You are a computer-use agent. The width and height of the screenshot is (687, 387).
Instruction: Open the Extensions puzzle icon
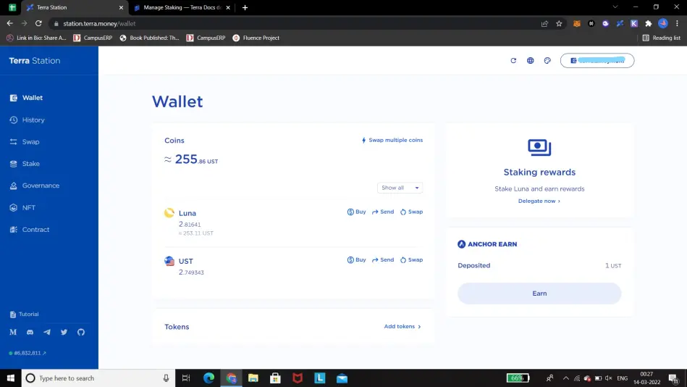pyautogui.click(x=649, y=24)
